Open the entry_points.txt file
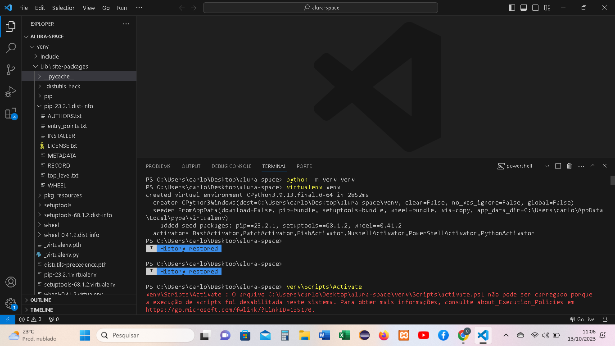The width and height of the screenshot is (615, 346). [x=79, y=126]
